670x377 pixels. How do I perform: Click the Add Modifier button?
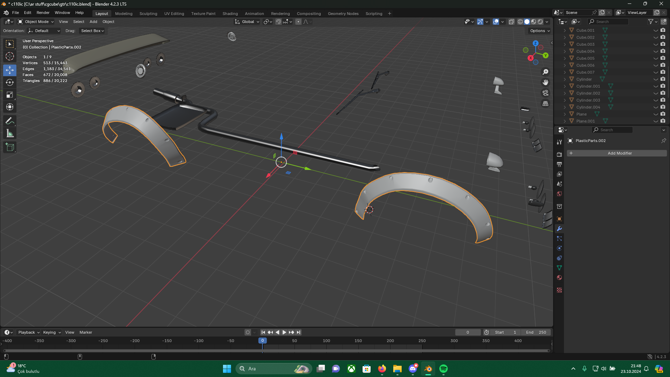pyautogui.click(x=617, y=153)
